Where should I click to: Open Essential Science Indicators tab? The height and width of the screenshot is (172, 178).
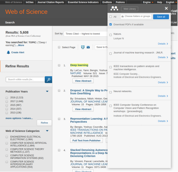(83, 2)
